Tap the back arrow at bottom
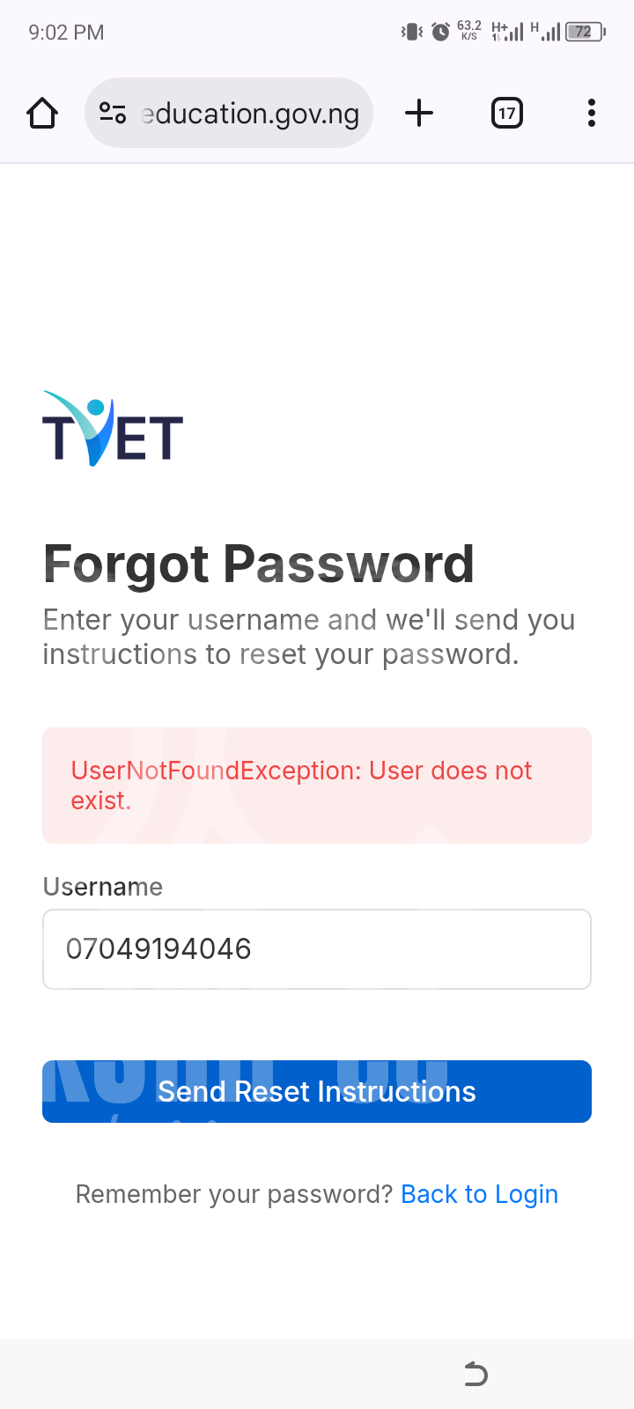 [x=475, y=1374]
